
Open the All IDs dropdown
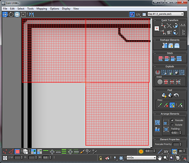coord(141,158)
